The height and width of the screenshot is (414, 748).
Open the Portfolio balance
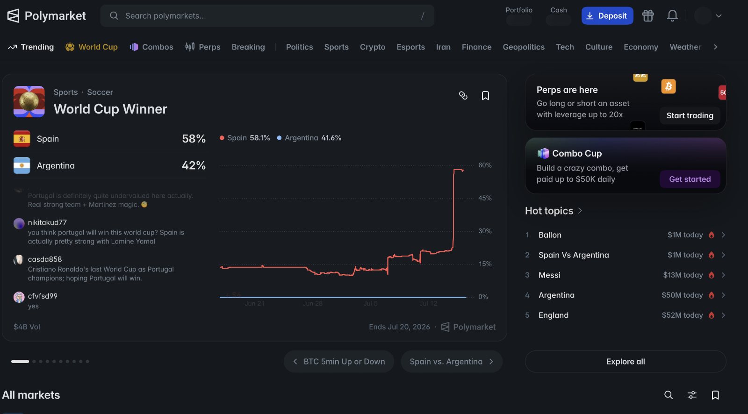click(519, 16)
